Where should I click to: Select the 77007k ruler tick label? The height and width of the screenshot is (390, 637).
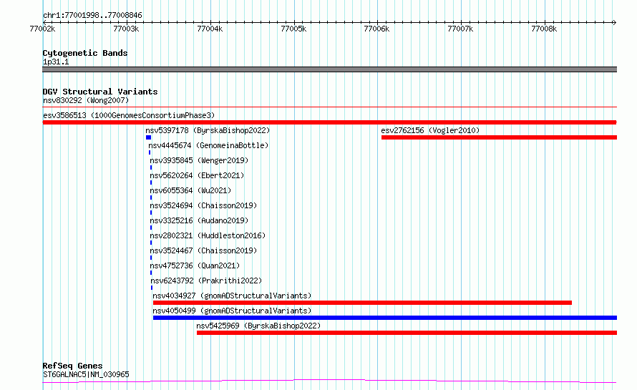coord(460,29)
